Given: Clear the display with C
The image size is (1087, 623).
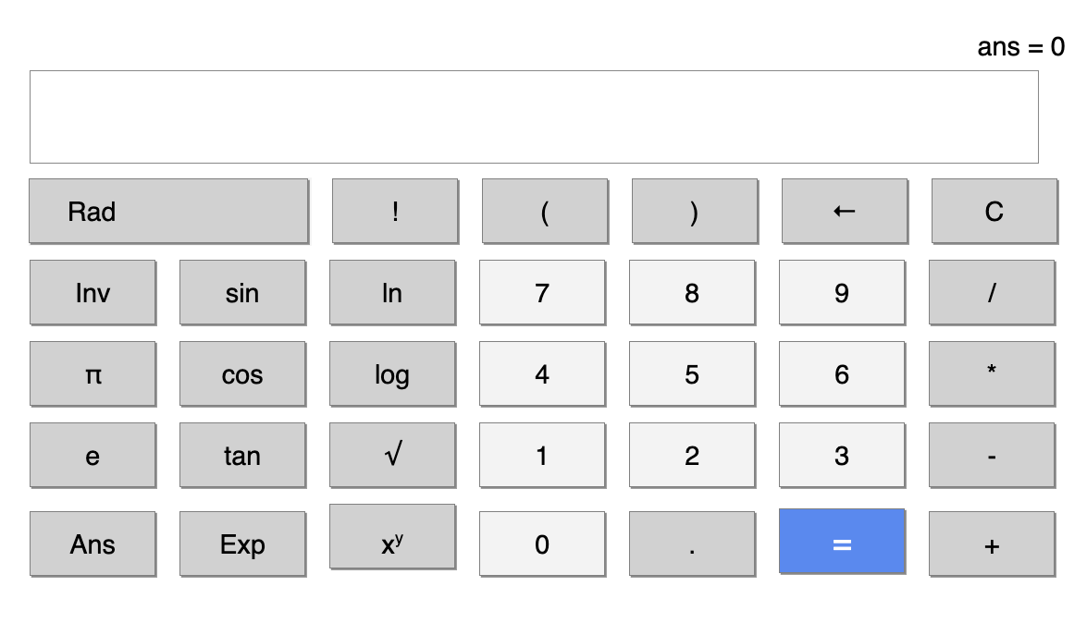Looking at the screenshot, I should (994, 212).
